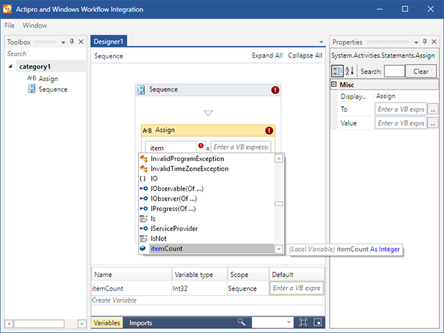This screenshot has height=333, width=444.
Task: Pin the Properties panel
Action: click(425, 42)
